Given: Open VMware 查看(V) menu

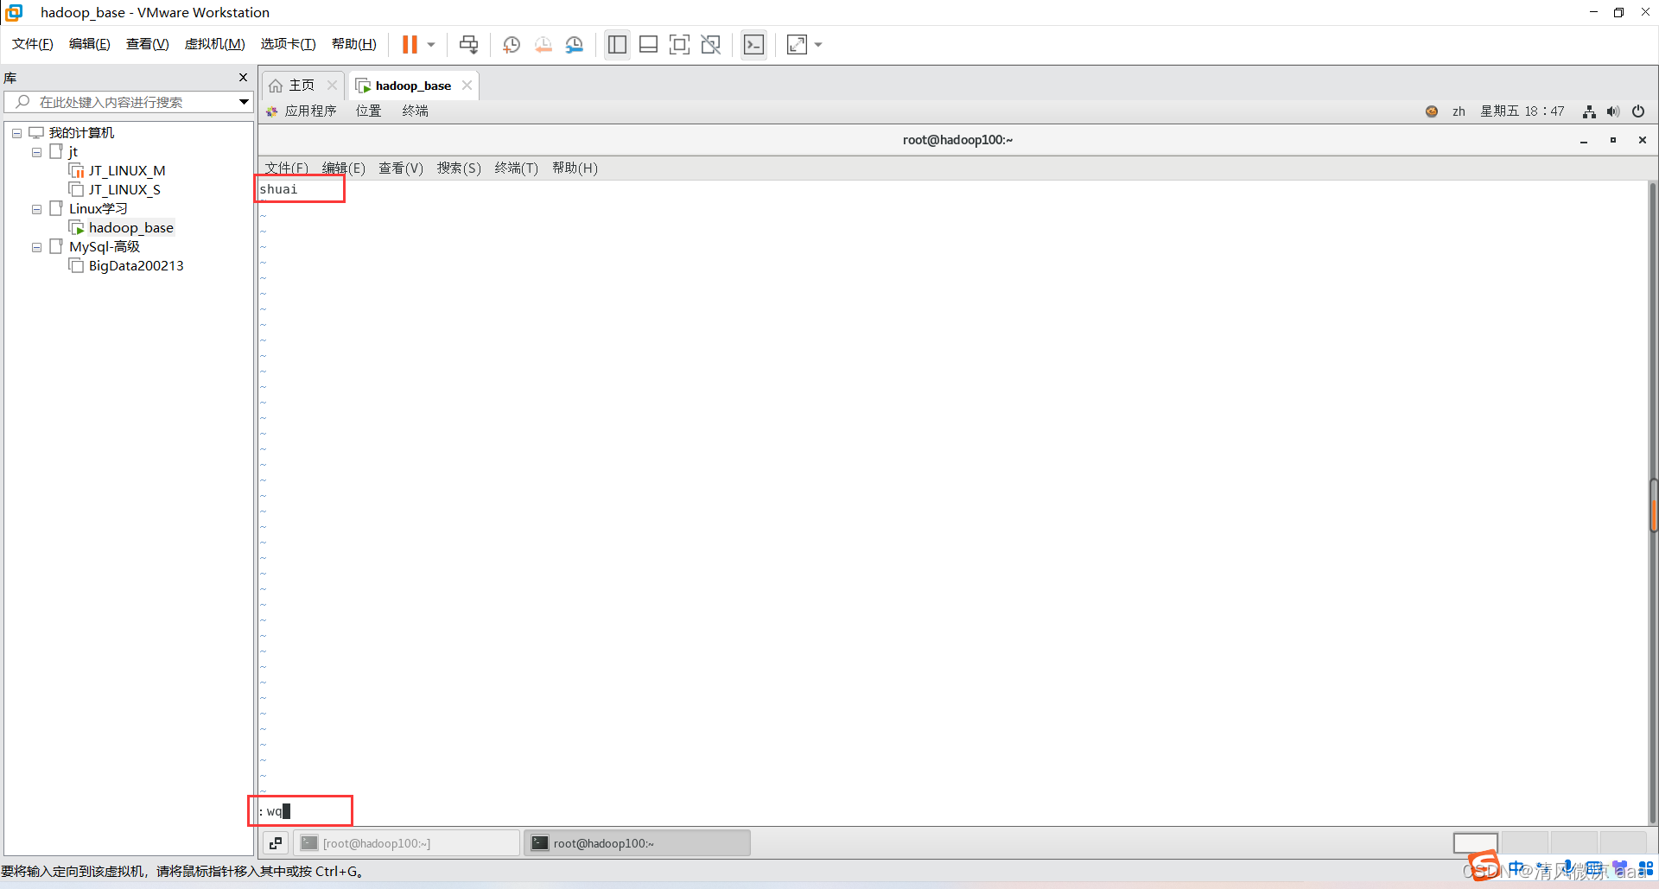Looking at the screenshot, I should pos(148,44).
